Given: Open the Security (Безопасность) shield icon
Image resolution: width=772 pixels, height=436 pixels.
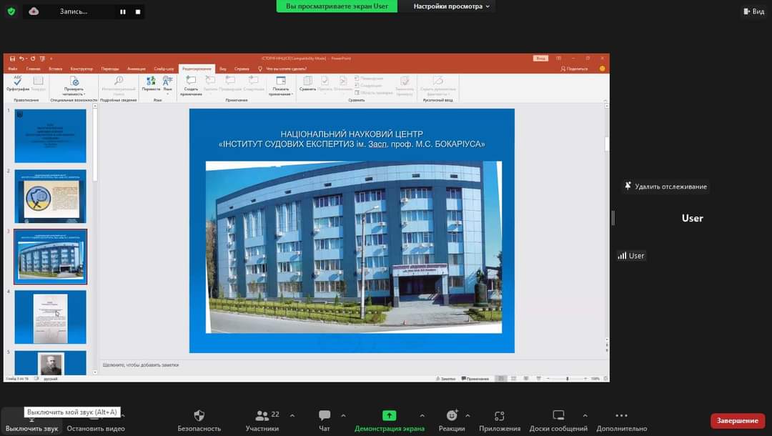Looking at the screenshot, I should pyautogui.click(x=199, y=416).
